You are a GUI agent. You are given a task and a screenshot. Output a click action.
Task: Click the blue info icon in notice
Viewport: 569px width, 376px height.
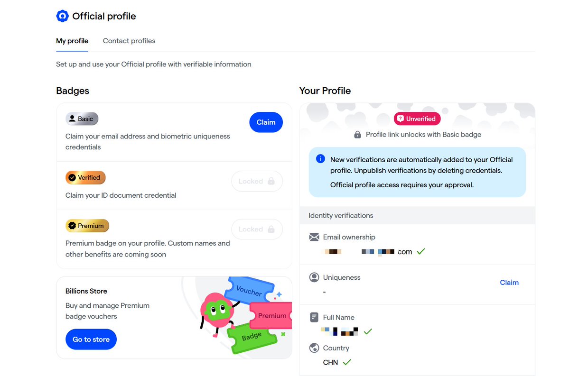[x=320, y=159]
